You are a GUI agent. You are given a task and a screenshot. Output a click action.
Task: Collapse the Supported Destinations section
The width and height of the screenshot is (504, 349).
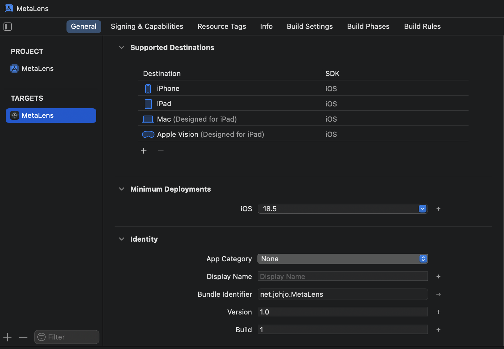click(x=122, y=48)
